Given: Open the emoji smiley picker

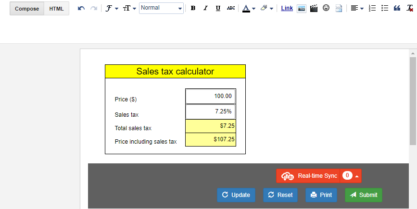Looking at the screenshot, I should coord(326,8).
